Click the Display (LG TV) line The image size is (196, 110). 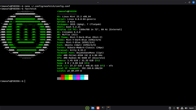(x=89, y=29)
